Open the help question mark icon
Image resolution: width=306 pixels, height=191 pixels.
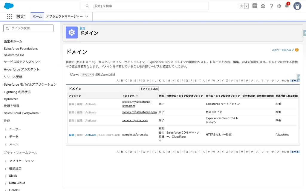[x=271, y=6]
